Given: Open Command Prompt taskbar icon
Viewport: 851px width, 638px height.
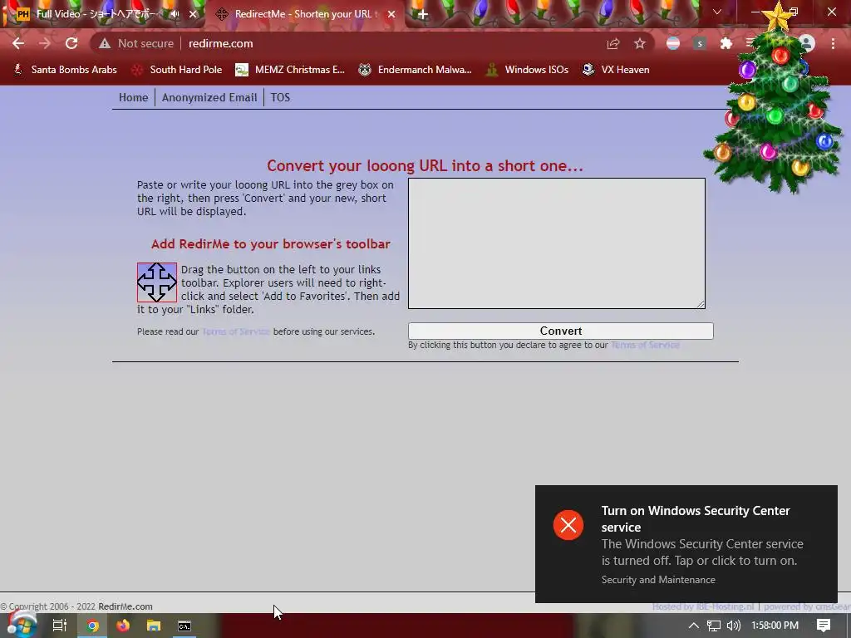Looking at the screenshot, I should (184, 626).
